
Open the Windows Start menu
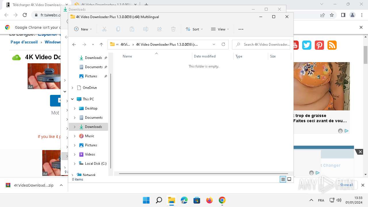(146, 200)
